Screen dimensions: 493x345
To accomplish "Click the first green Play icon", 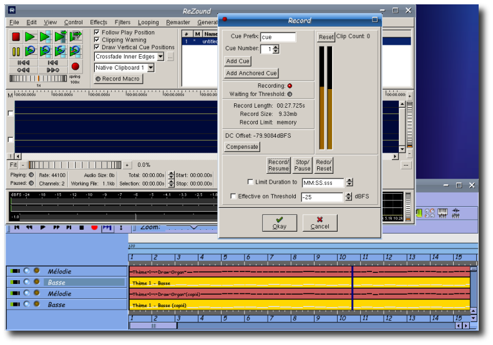I will pos(30,37).
